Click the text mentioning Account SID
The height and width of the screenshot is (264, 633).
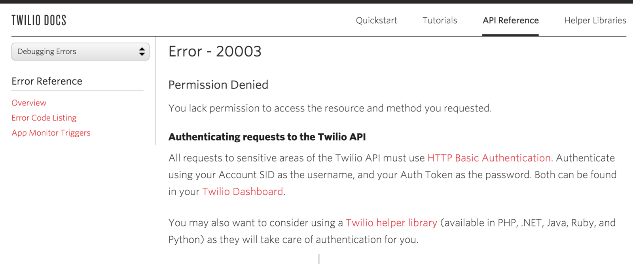tap(392, 175)
